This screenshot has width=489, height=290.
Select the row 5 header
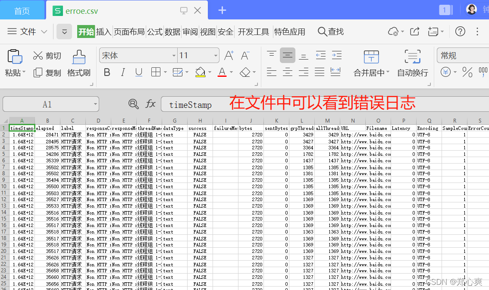click(4, 154)
